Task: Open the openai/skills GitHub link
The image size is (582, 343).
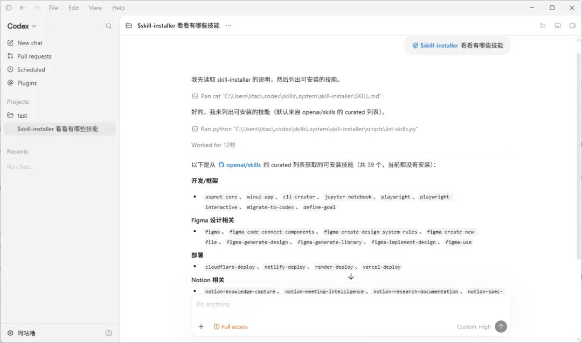Action: [240, 165]
